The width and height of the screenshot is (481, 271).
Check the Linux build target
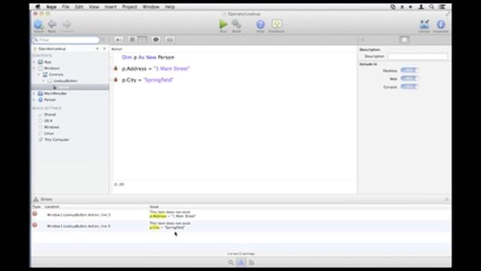pyautogui.click(x=40, y=133)
